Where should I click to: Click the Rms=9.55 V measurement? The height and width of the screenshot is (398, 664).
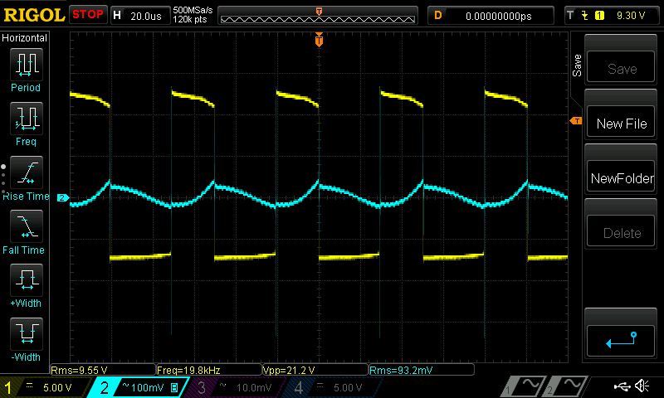point(103,370)
